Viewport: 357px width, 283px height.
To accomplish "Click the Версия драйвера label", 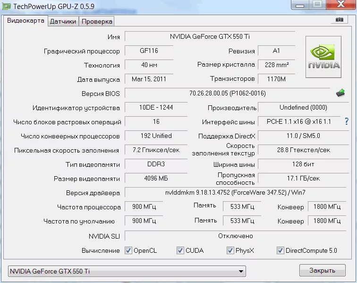I will tap(93, 193).
